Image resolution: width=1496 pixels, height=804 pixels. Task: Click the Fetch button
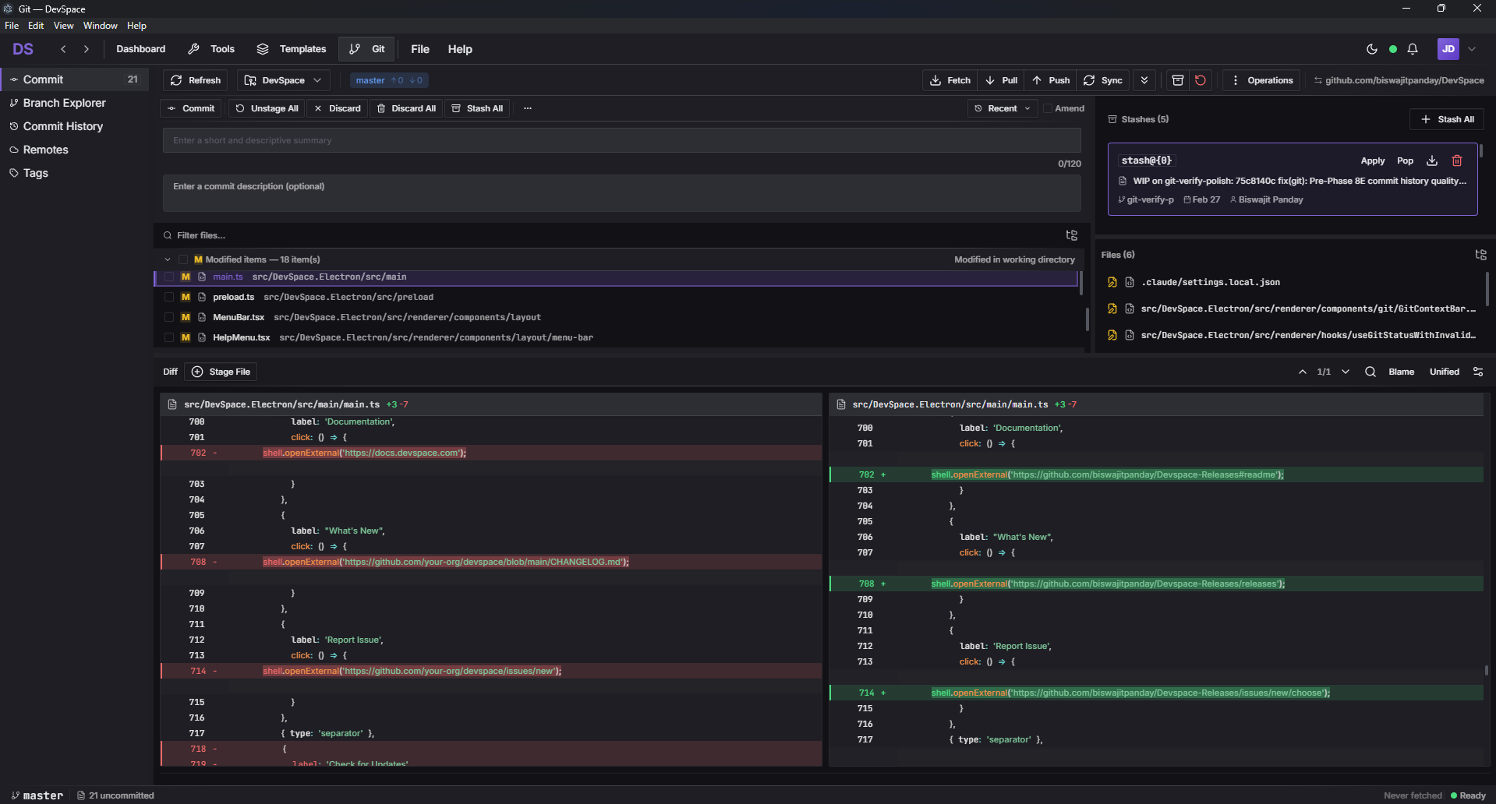(950, 80)
